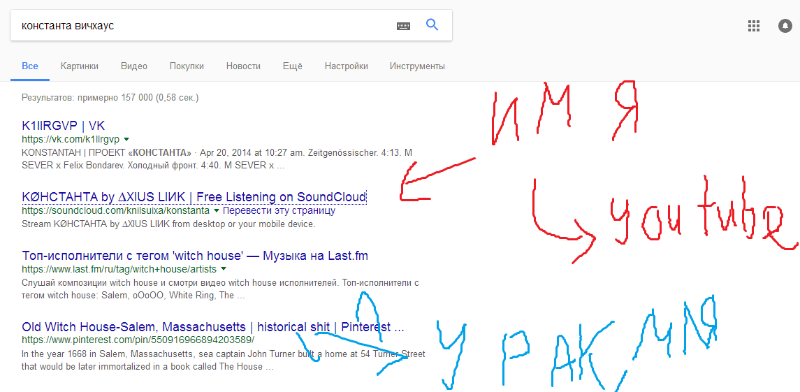Expand the dropdown arrow beside soundcloud.com URL
800x392 pixels.
click(x=217, y=210)
